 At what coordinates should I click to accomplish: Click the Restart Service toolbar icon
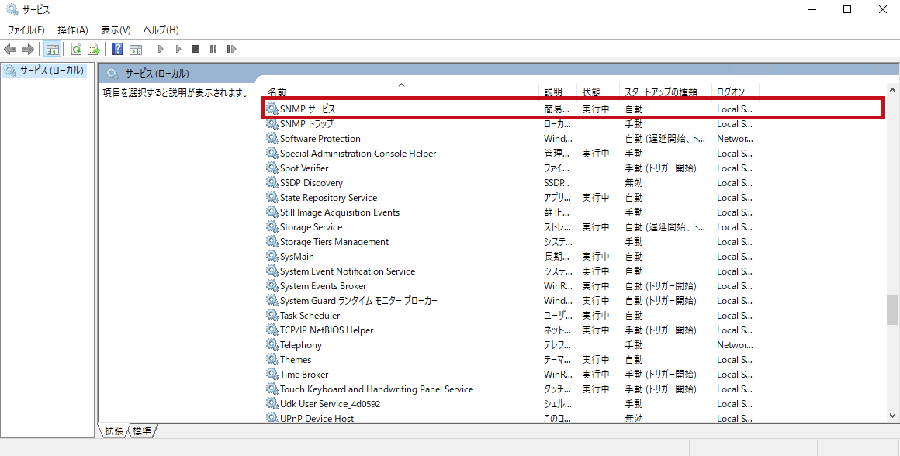[x=231, y=50]
